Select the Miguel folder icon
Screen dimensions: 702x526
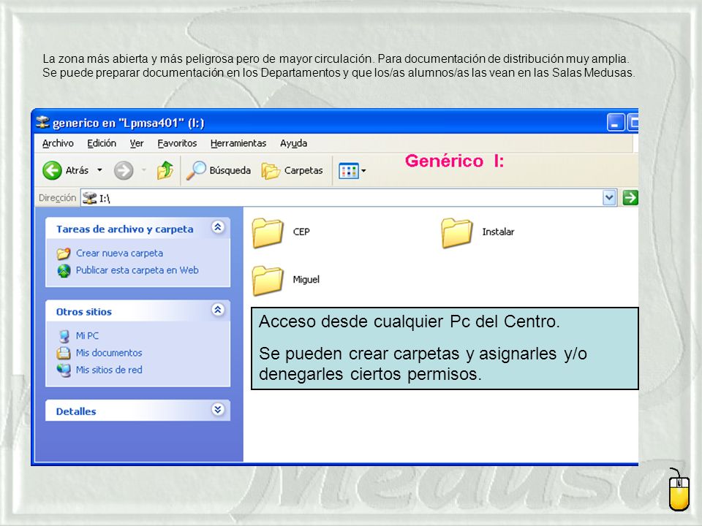(x=268, y=281)
